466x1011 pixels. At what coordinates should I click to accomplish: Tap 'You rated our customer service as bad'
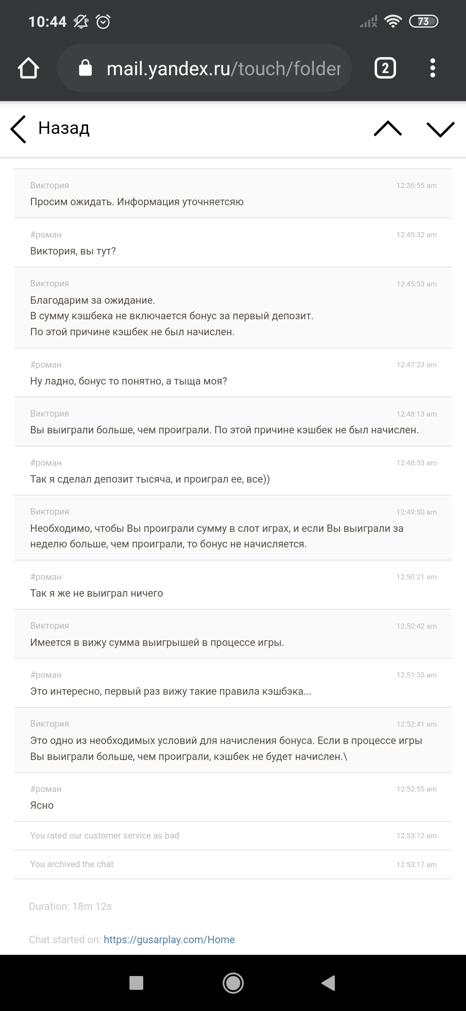(104, 836)
